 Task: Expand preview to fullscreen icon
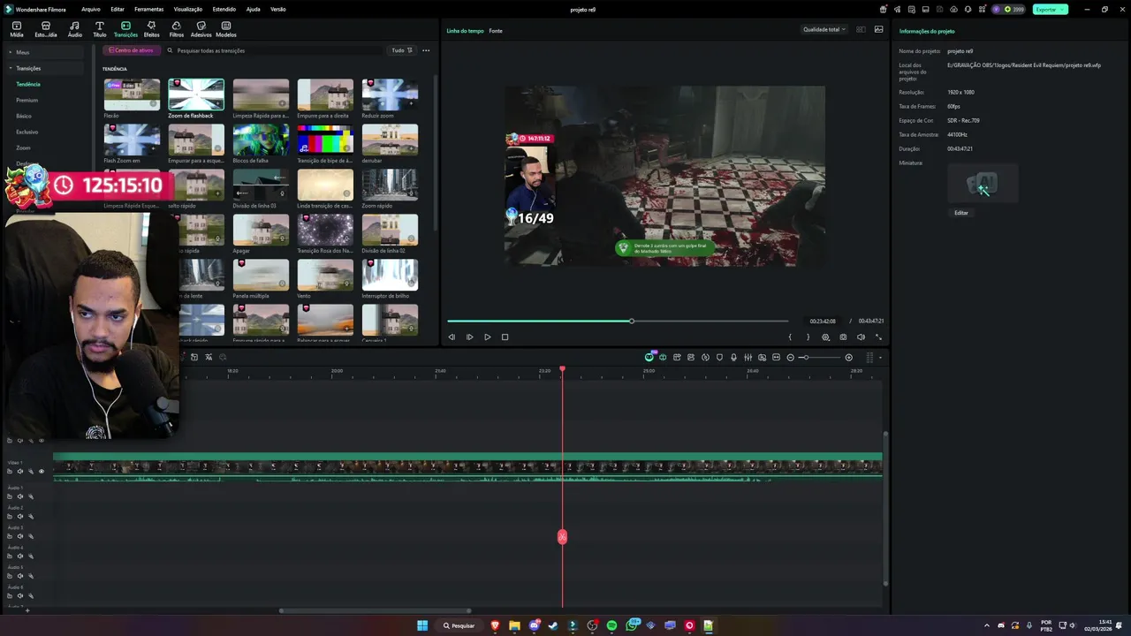(x=878, y=337)
